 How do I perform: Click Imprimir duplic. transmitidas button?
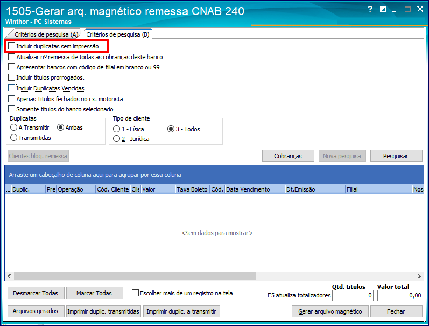103,311
